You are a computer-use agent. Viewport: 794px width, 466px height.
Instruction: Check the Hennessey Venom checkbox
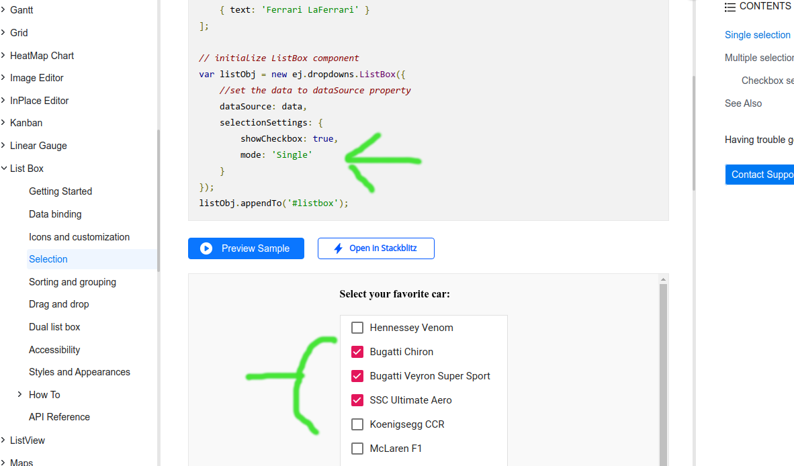(x=357, y=328)
